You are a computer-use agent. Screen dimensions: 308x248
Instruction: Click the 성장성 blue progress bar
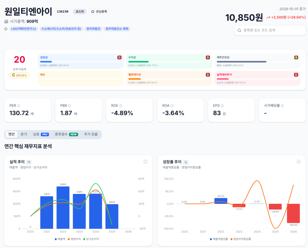click(x=46, y=62)
